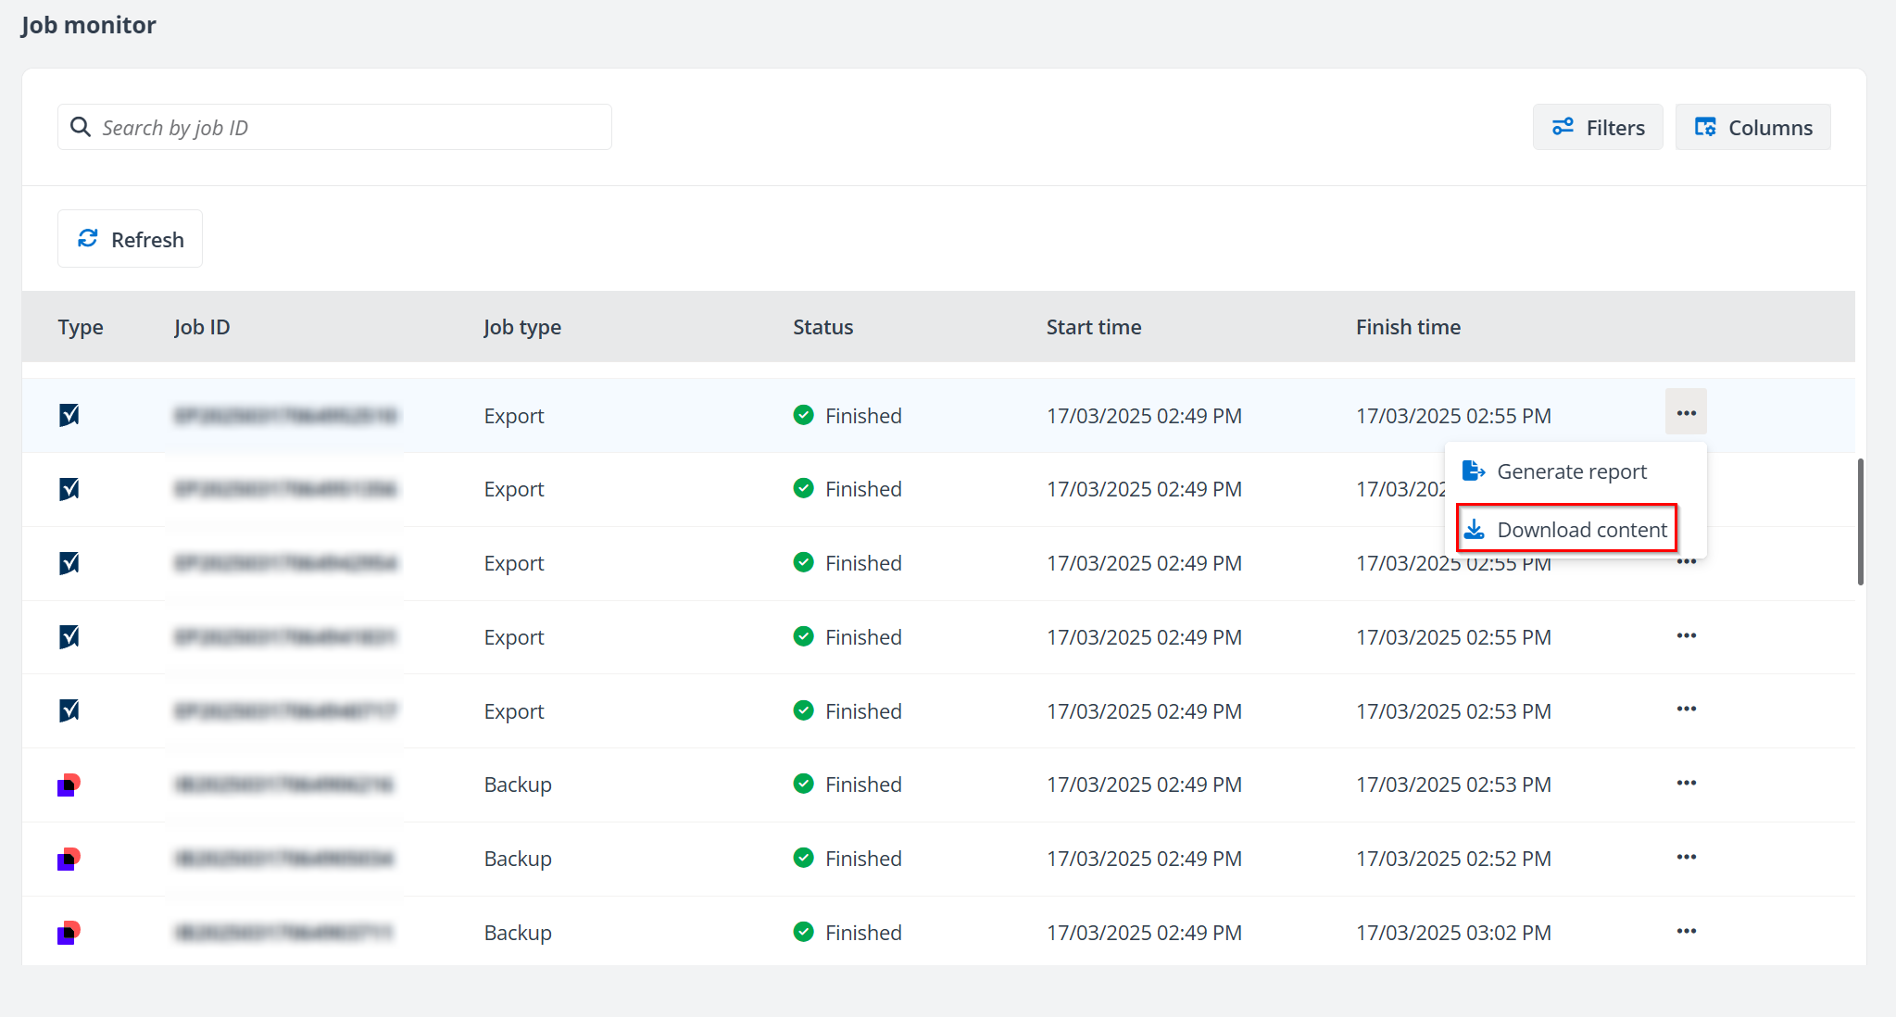The height and width of the screenshot is (1017, 1896).
Task: Click the ellipsis for the Backup job finished 02:53 PM
Action: pos(1686,784)
